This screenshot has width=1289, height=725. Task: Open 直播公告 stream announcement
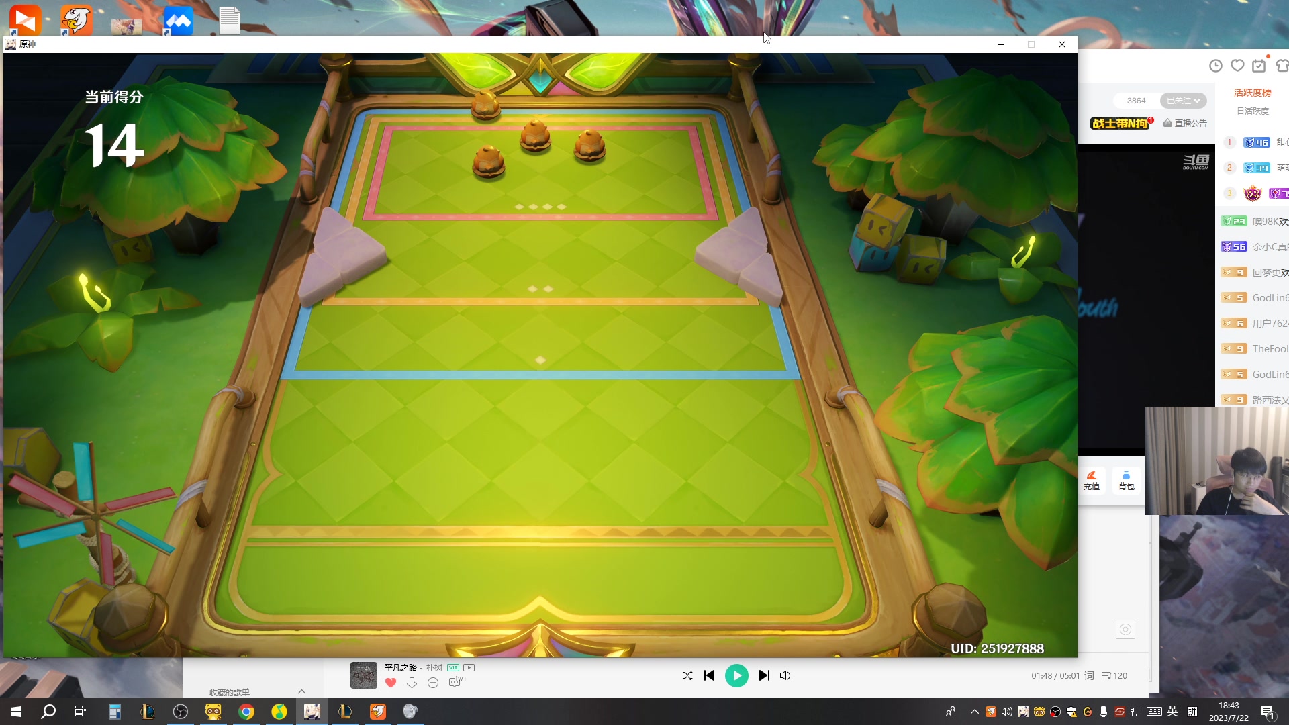(x=1185, y=123)
